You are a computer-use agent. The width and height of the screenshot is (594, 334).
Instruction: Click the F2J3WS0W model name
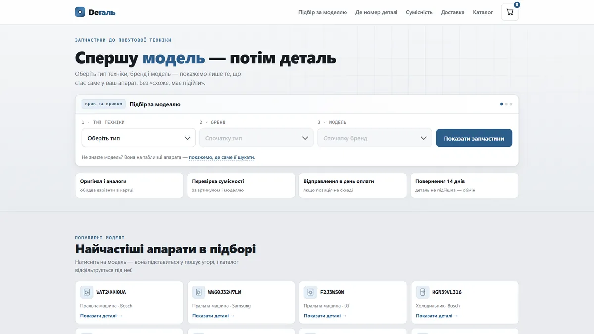[x=332, y=292]
